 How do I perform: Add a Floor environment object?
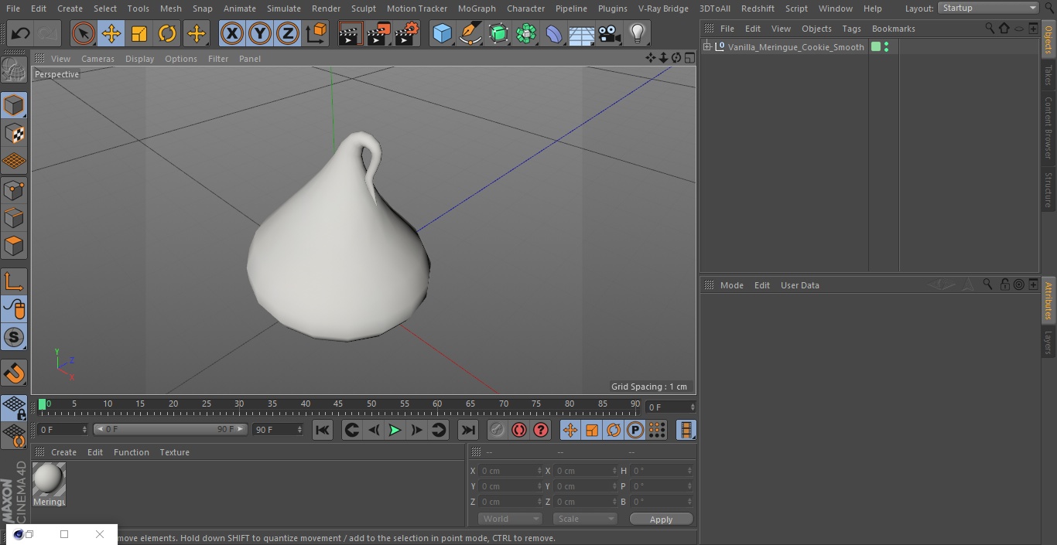582,33
